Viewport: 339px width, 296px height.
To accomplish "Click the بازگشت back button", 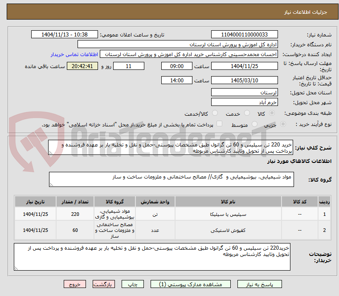I will 103,284.
